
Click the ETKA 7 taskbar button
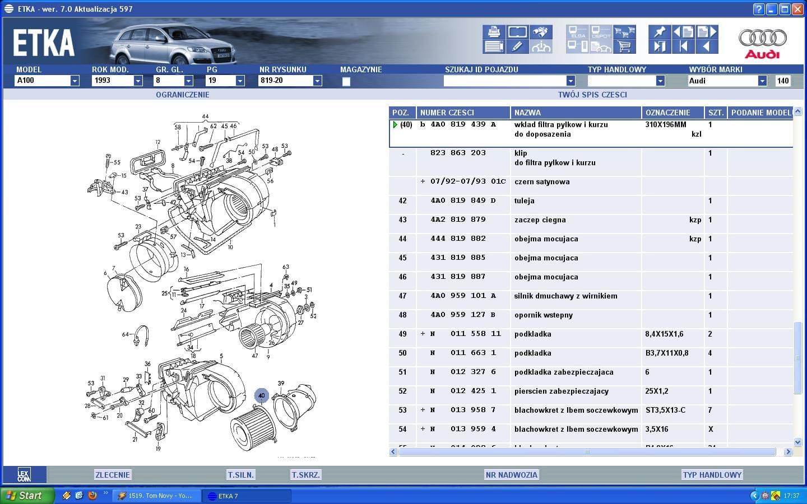(247, 496)
